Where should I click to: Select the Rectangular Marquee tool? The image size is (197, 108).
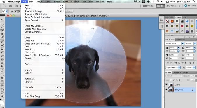2,23
